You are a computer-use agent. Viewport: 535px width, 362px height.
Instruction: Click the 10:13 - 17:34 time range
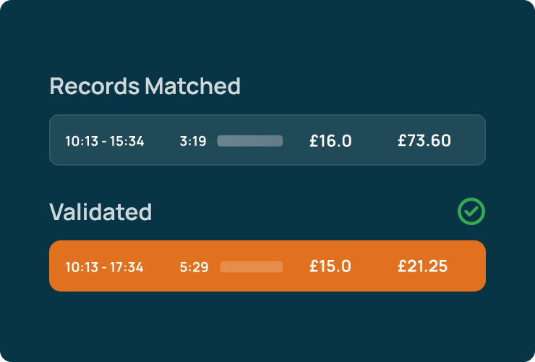click(x=104, y=267)
